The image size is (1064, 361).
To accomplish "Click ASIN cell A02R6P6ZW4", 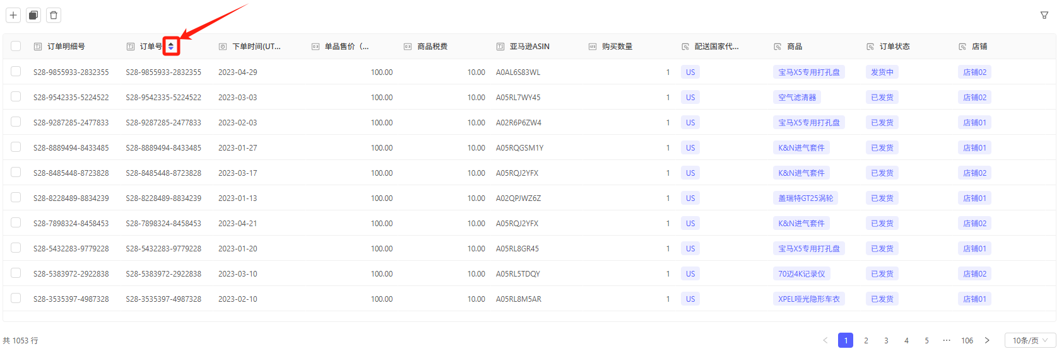I will [519, 123].
